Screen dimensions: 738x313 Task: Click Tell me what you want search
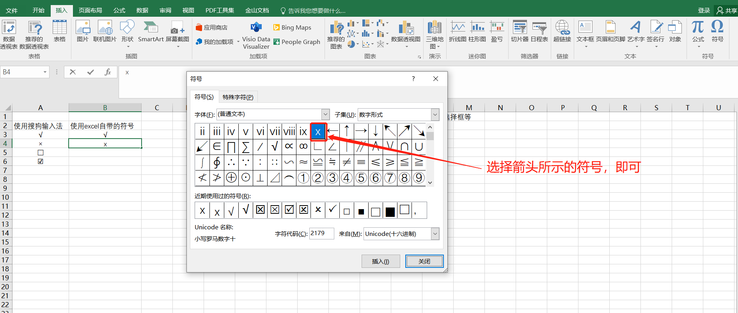(313, 11)
